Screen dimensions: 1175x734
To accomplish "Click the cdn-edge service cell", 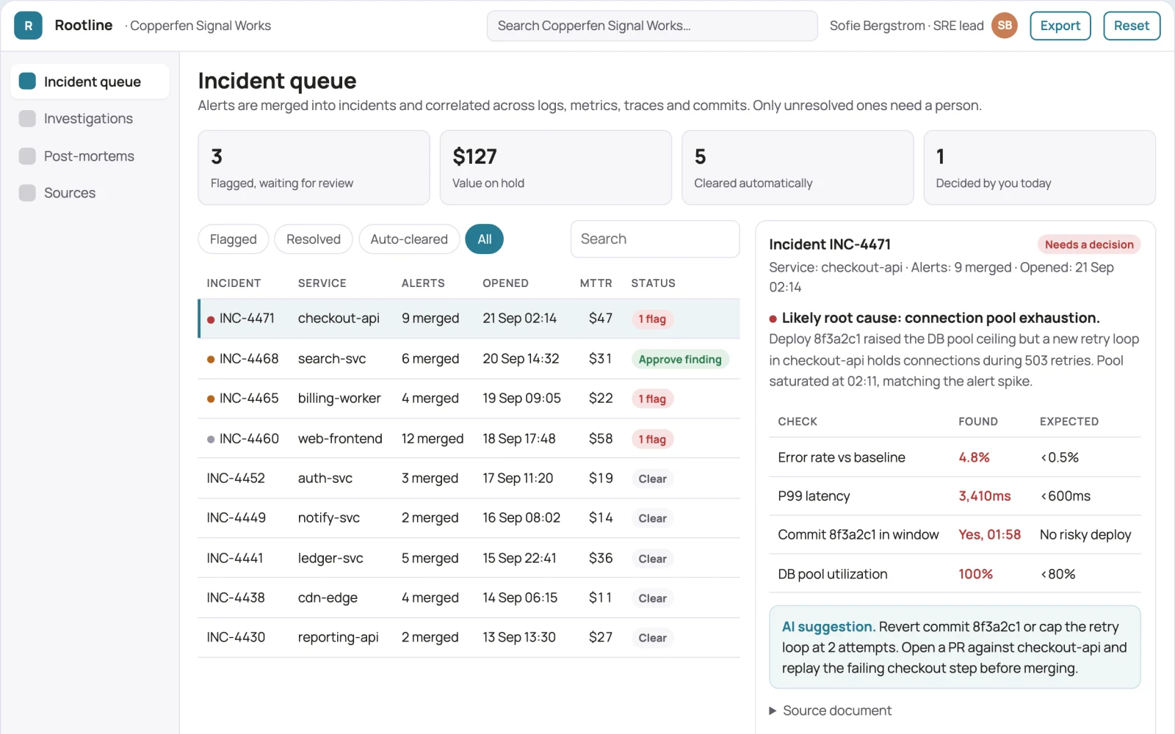I will [328, 597].
